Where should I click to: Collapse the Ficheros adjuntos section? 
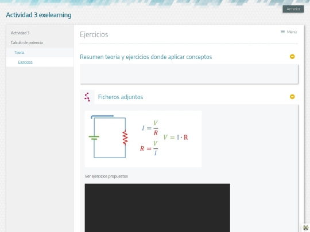[292, 97]
